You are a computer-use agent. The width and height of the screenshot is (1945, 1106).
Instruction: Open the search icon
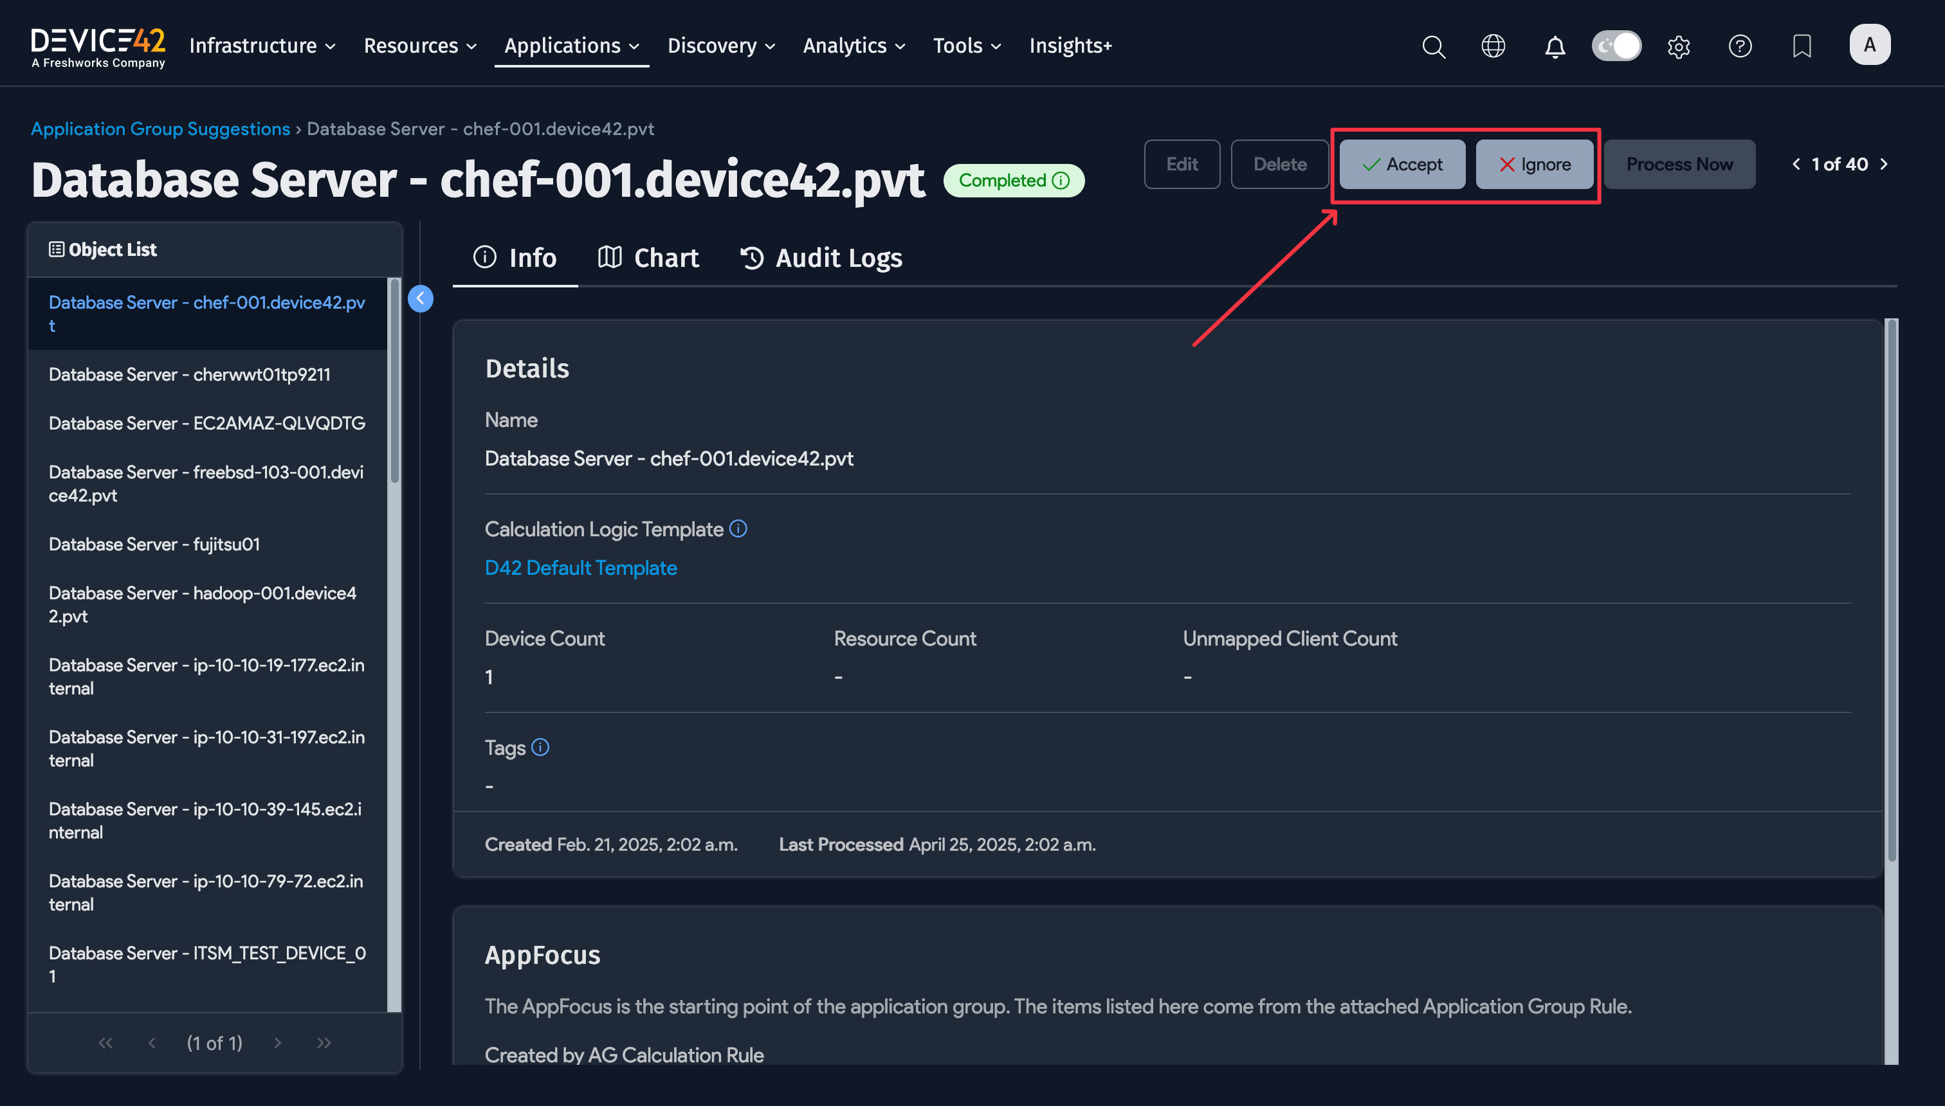pos(1433,46)
